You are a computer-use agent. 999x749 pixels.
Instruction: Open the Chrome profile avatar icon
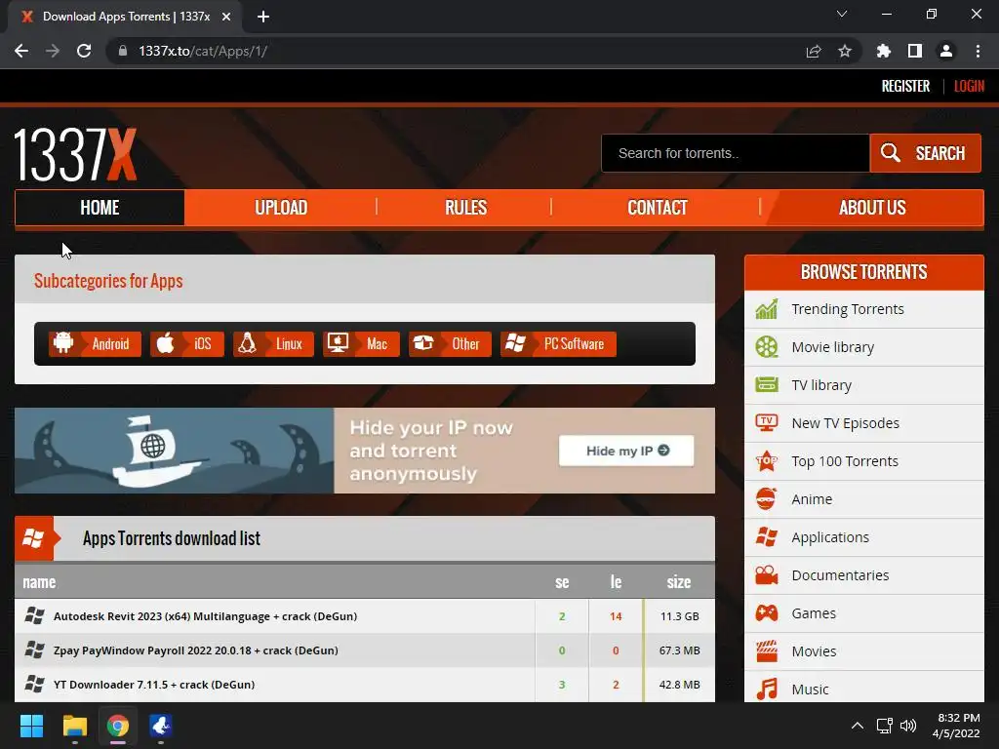(x=946, y=51)
